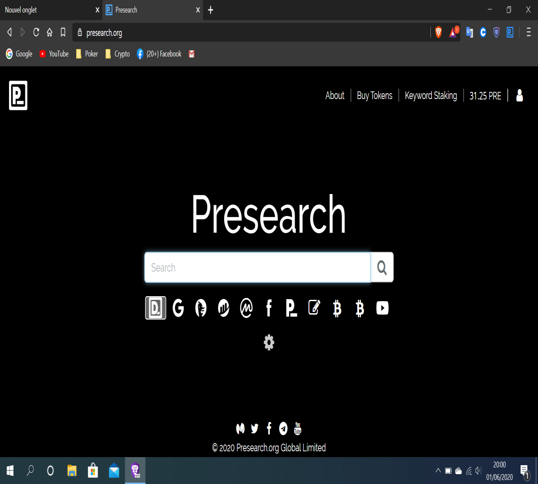Image resolution: width=538 pixels, height=484 pixels.
Task: Bookmark this page with the bookmark icon
Action: (x=63, y=32)
